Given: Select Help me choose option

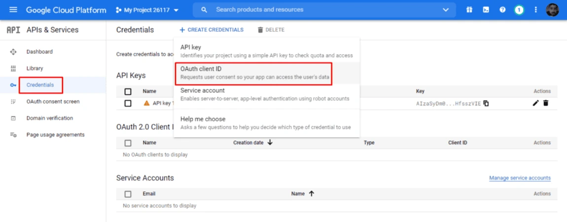Looking at the screenshot, I should click(267, 123).
